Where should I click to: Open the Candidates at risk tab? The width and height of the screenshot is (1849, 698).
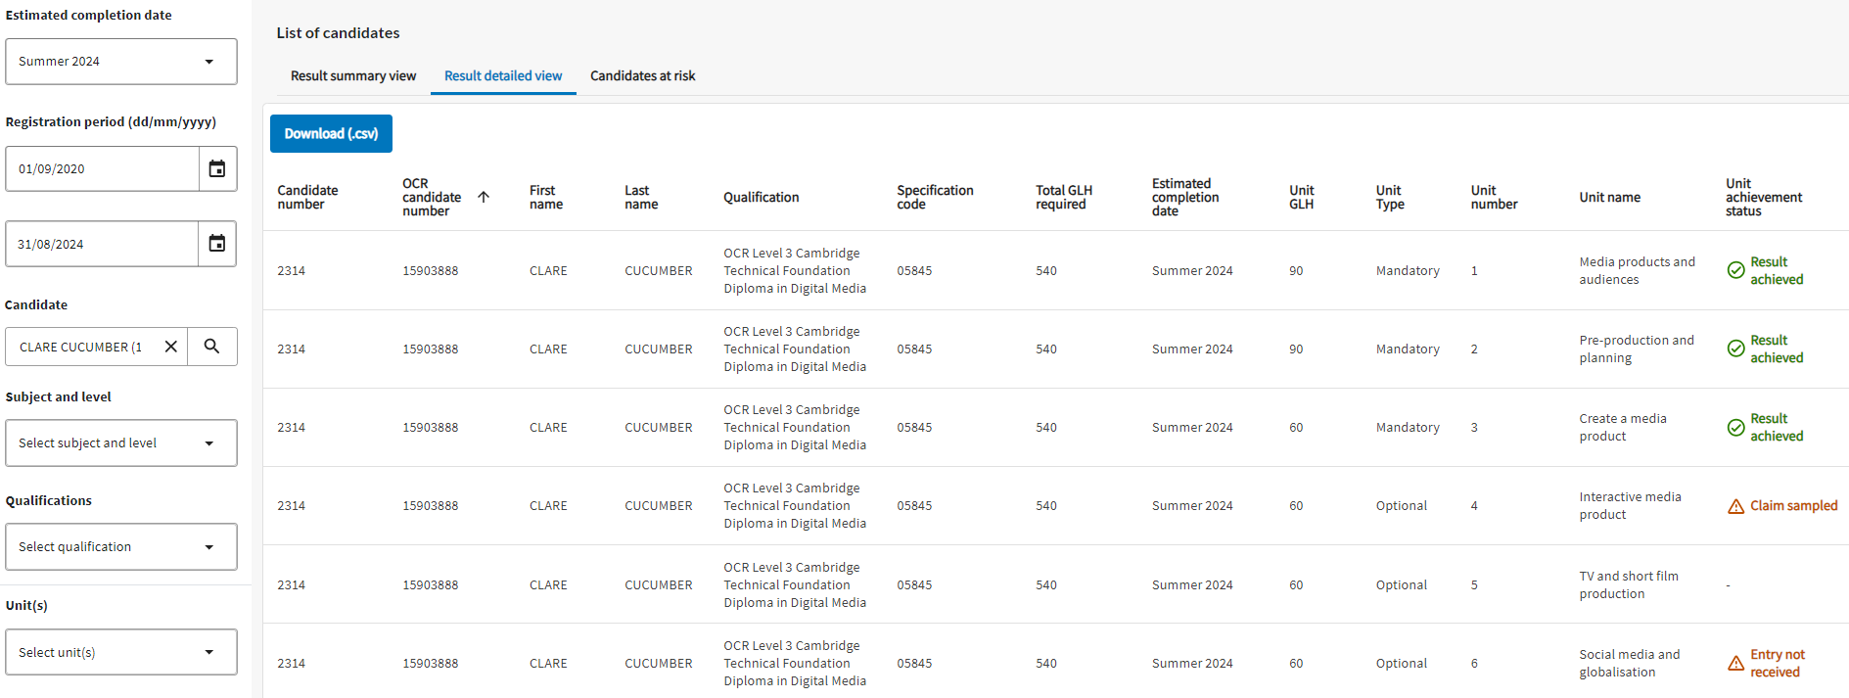[642, 76]
